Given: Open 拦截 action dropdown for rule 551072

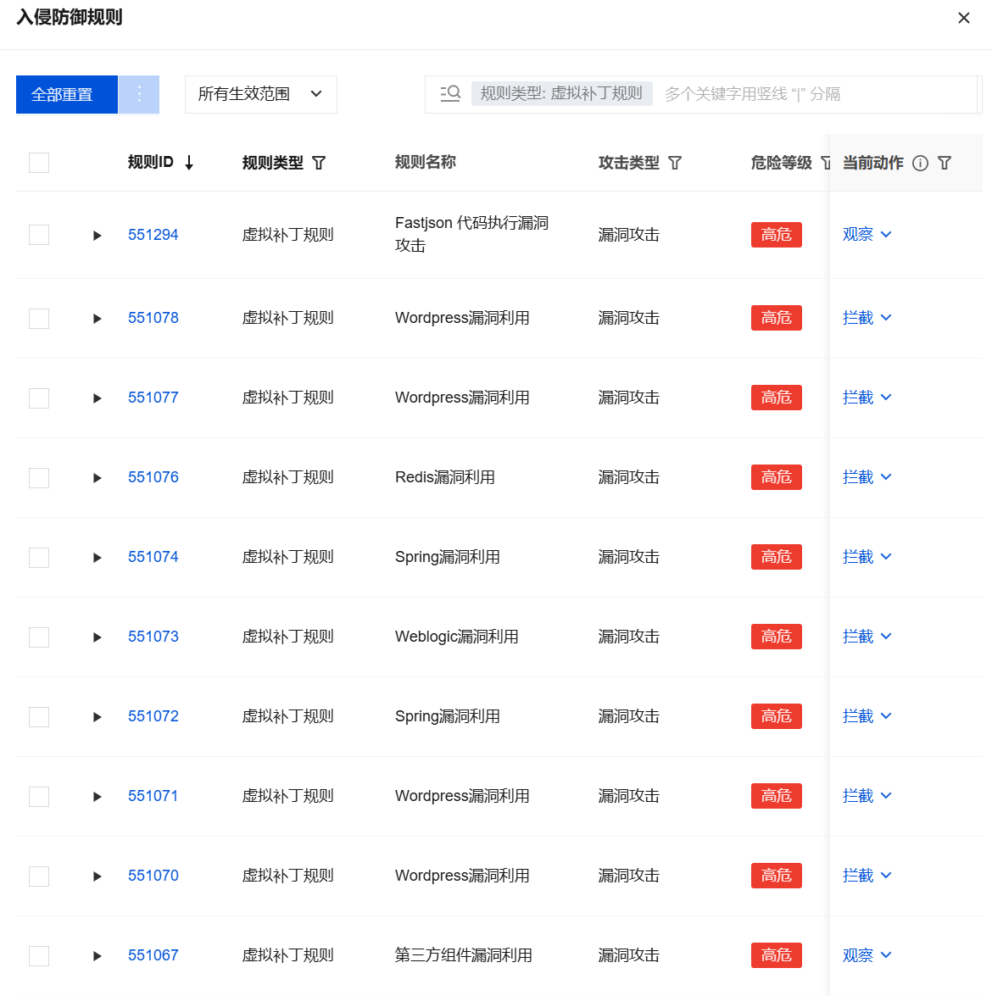Looking at the screenshot, I should point(867,716).
